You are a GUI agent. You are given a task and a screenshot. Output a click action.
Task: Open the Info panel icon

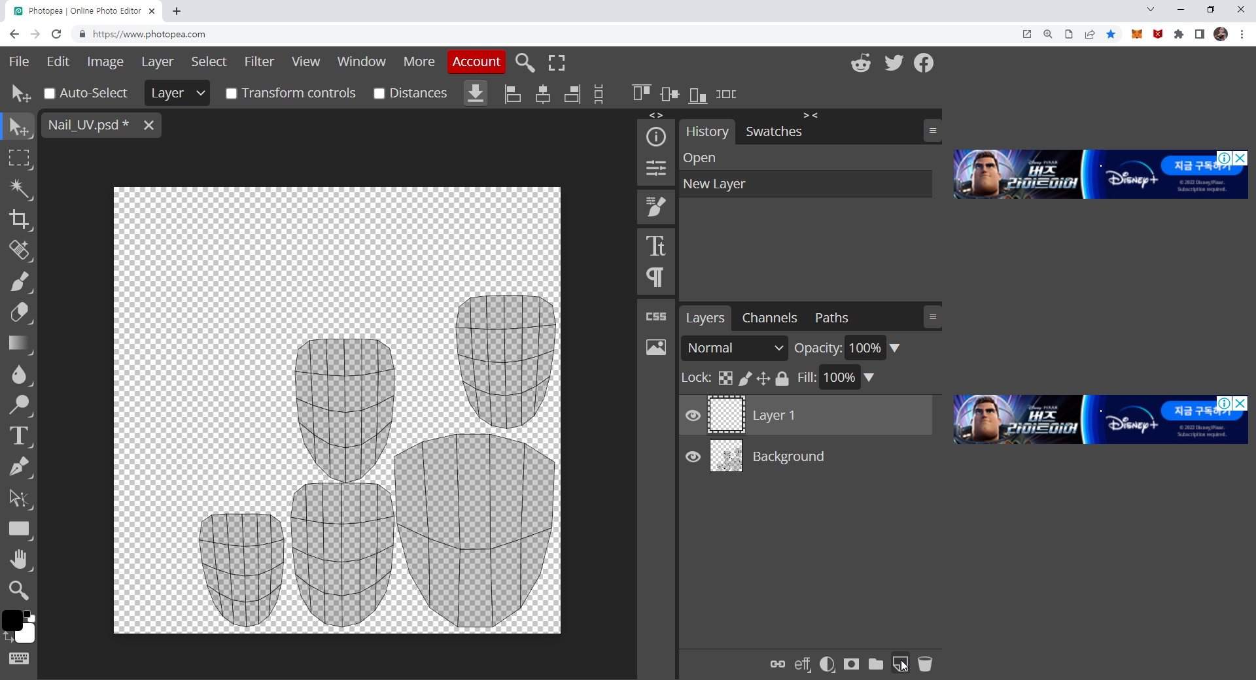(656, 137)
